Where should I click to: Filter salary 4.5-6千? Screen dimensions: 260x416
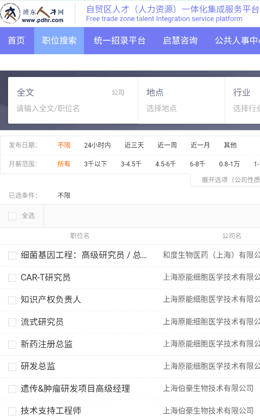tap(166, 164)
